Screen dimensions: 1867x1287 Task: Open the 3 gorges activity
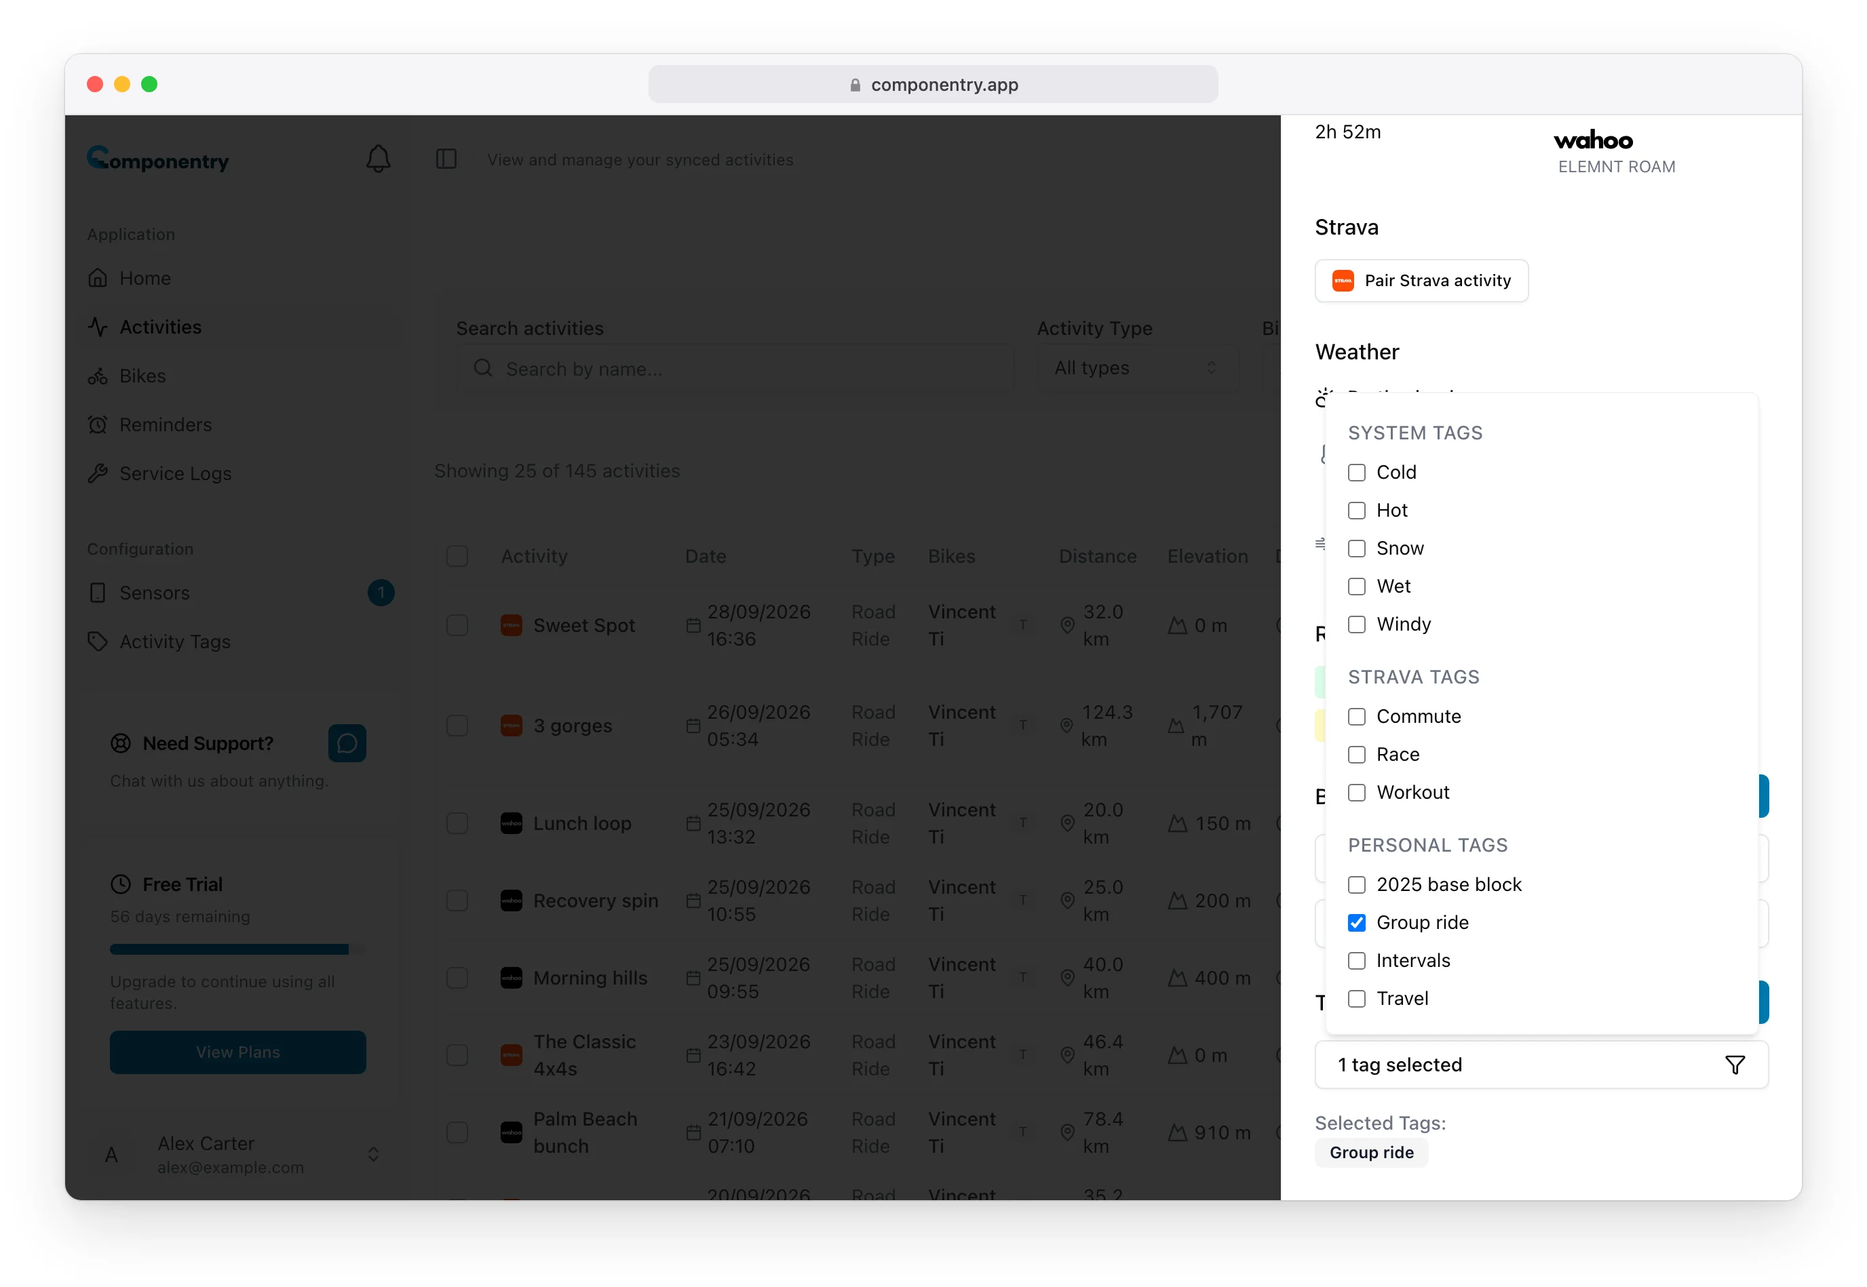click(x=572, y=726)
